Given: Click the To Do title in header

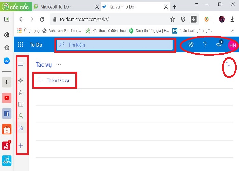Looking at the screenshot, I should (36, 45).
